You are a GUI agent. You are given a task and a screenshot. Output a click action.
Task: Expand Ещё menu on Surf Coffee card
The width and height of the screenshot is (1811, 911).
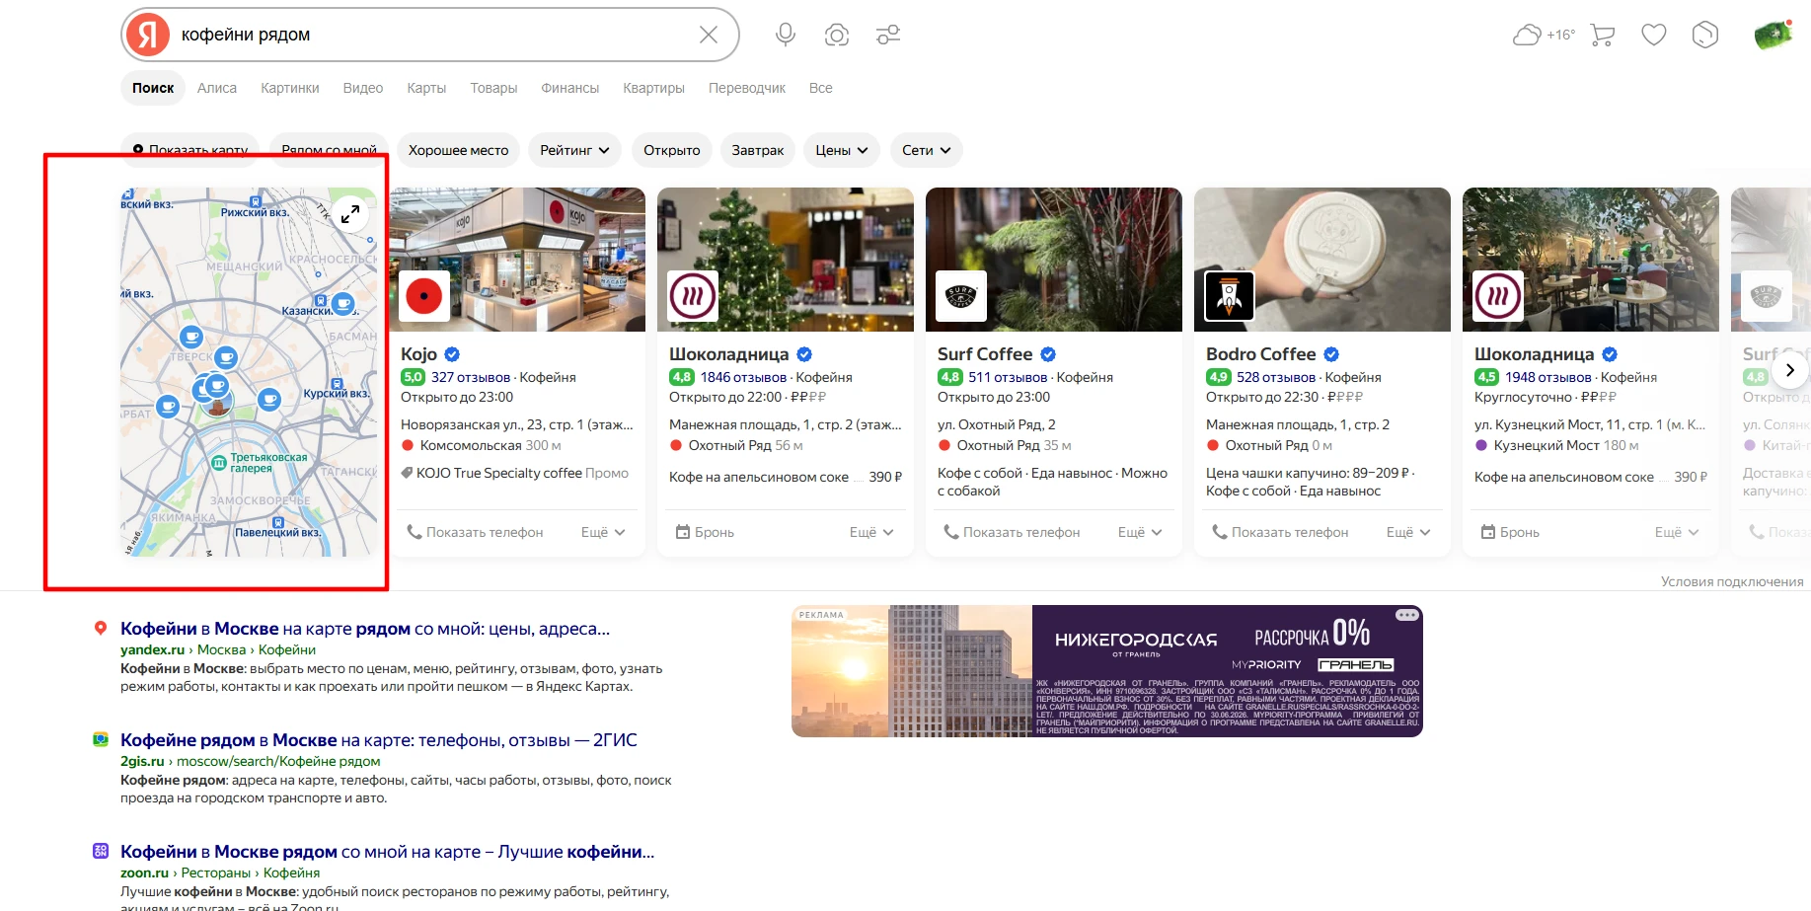1140,532
